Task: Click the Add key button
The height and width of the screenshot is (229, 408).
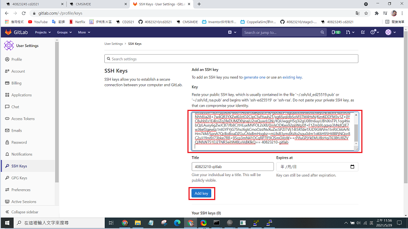Action: 201,193
